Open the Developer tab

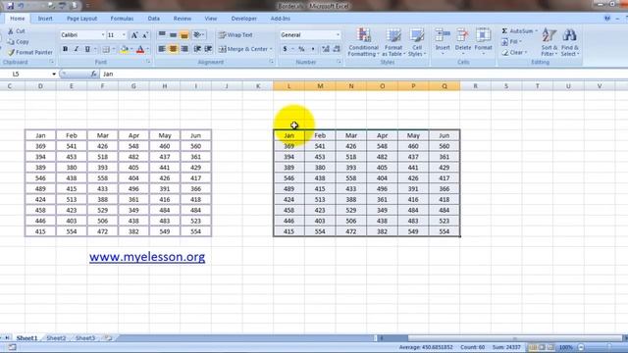244,19
